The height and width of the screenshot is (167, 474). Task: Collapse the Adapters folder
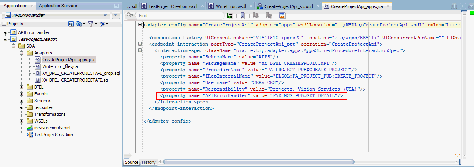21,53
